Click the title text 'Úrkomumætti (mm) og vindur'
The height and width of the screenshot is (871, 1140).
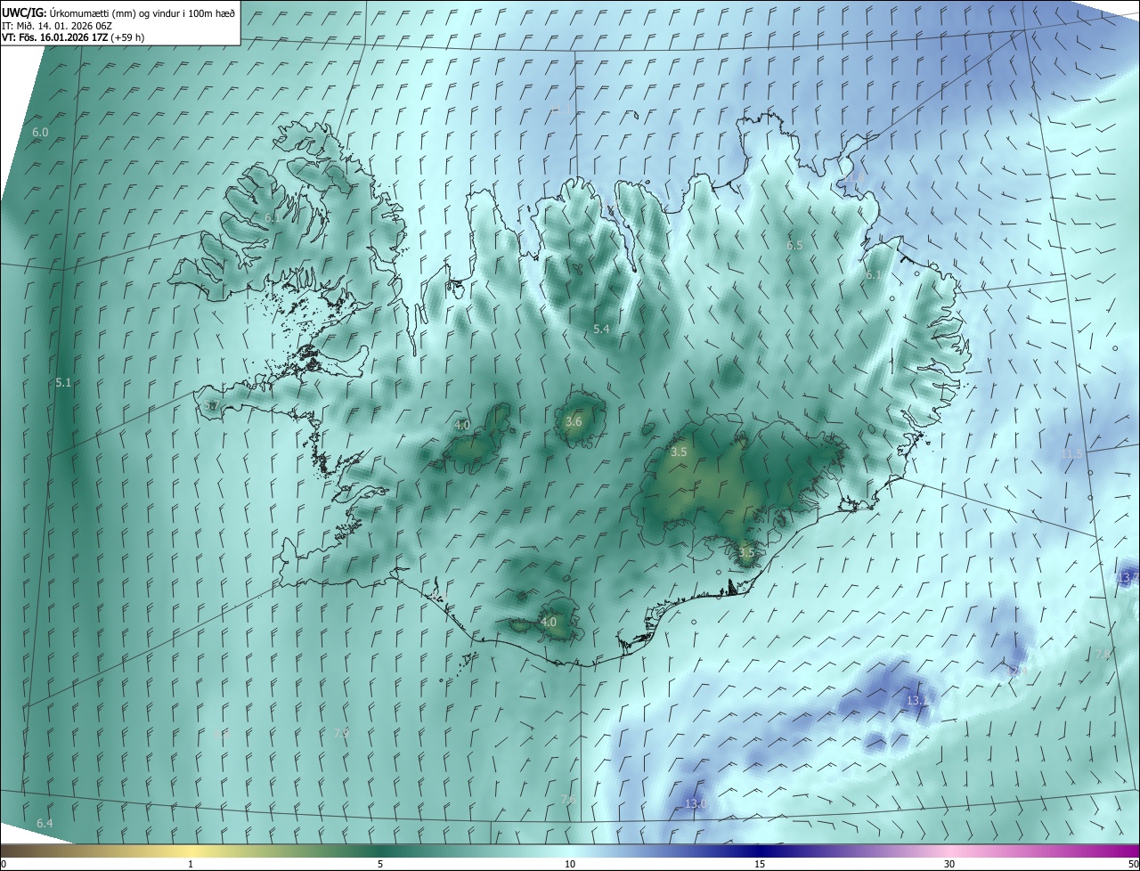(x=117, y=13)
